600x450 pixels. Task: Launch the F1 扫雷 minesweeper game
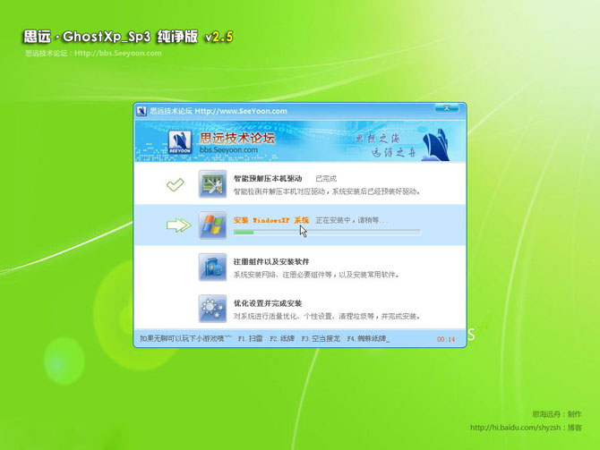(250, 338)
